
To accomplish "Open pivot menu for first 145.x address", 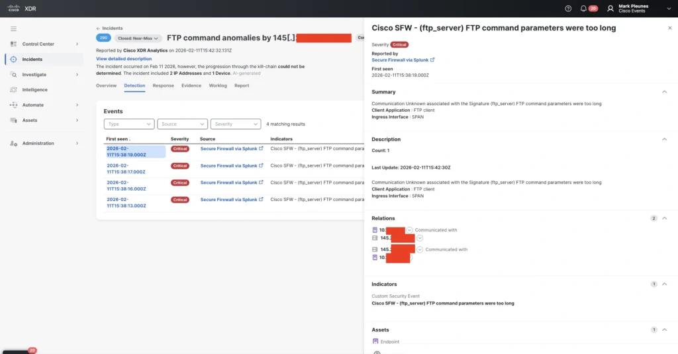I will pyautogui.click(x=419, y=238).
